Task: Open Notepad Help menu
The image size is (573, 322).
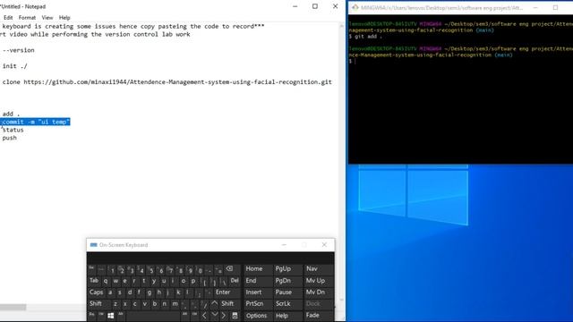Action: tap(64, 18)
